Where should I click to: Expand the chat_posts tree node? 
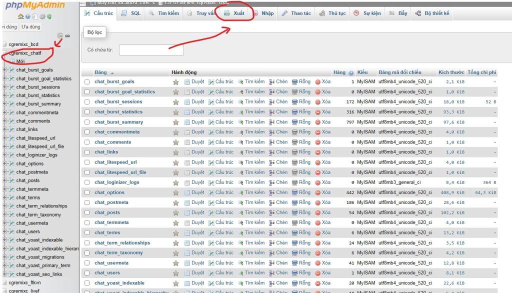(x=4, y=180)
